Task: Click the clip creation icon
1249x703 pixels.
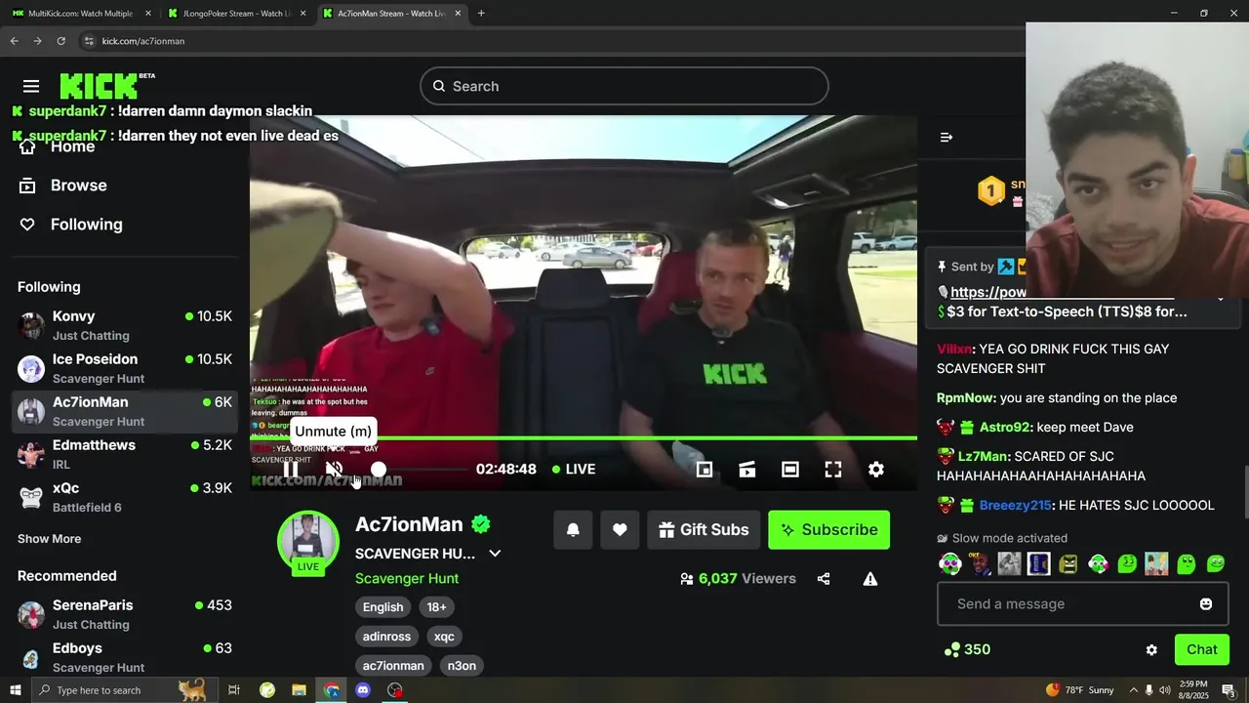Action: pyautogui.click(x=747, y=470)
